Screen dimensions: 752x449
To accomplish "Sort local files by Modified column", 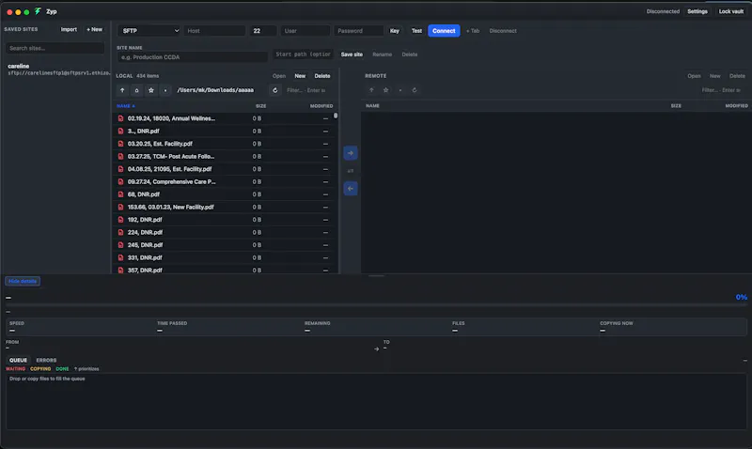I will (x=321, y=106).
